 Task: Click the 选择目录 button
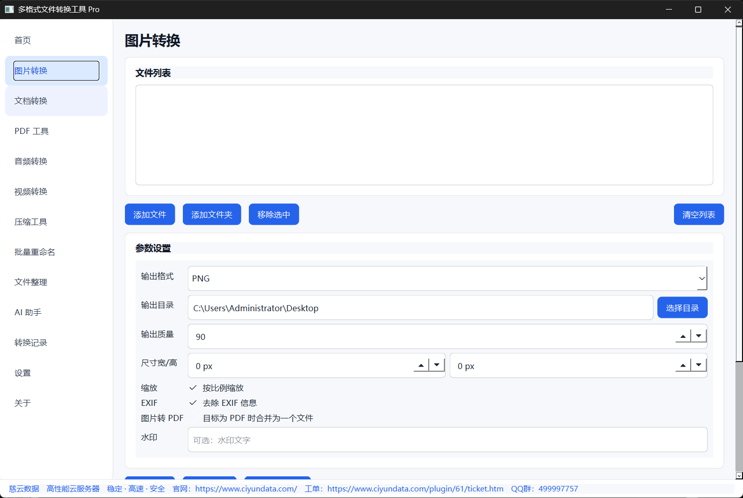682,308
